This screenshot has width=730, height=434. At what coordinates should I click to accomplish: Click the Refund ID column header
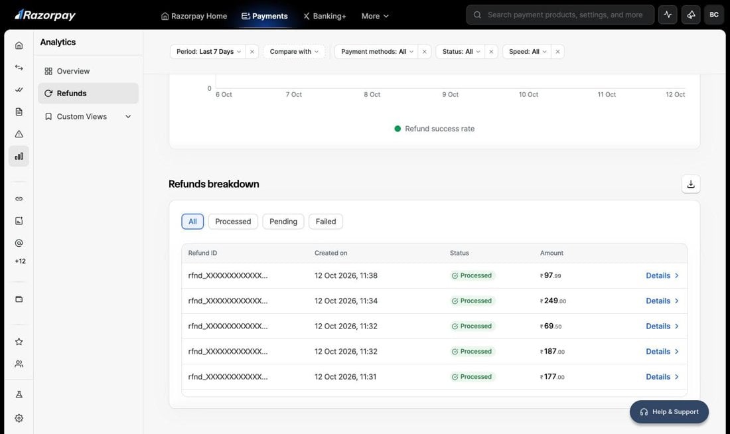click(202, 253)
